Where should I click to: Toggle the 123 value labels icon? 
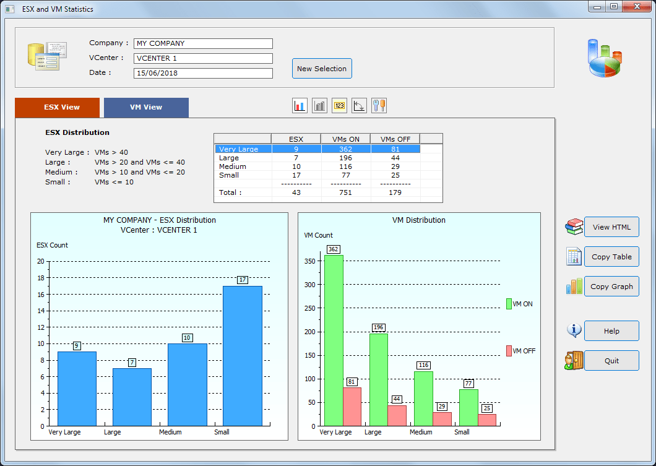[339, 105]
